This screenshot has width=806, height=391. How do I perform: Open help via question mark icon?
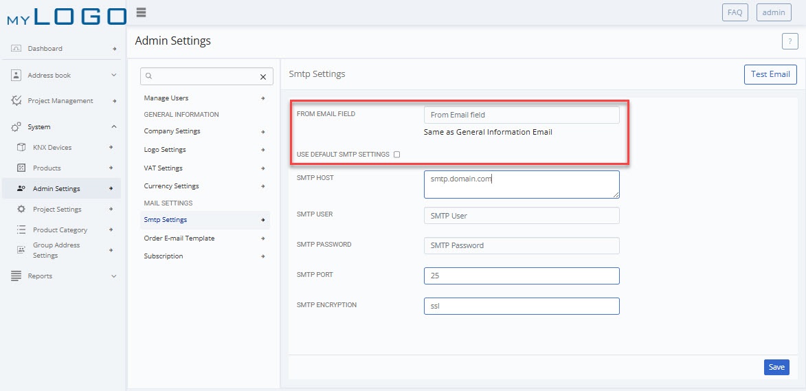click(x=790, y=41)
